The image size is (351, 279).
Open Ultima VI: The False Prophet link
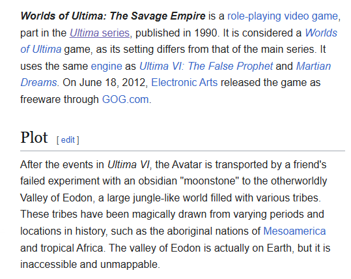[206, 66]
